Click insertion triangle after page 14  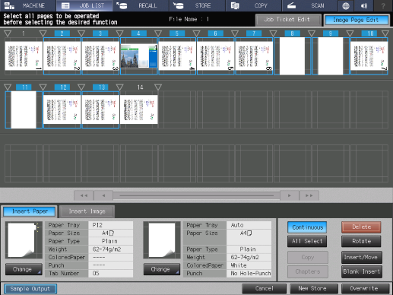pos(158,87)
